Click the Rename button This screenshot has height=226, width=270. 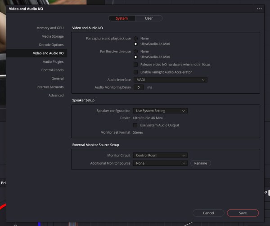(200, 163)
